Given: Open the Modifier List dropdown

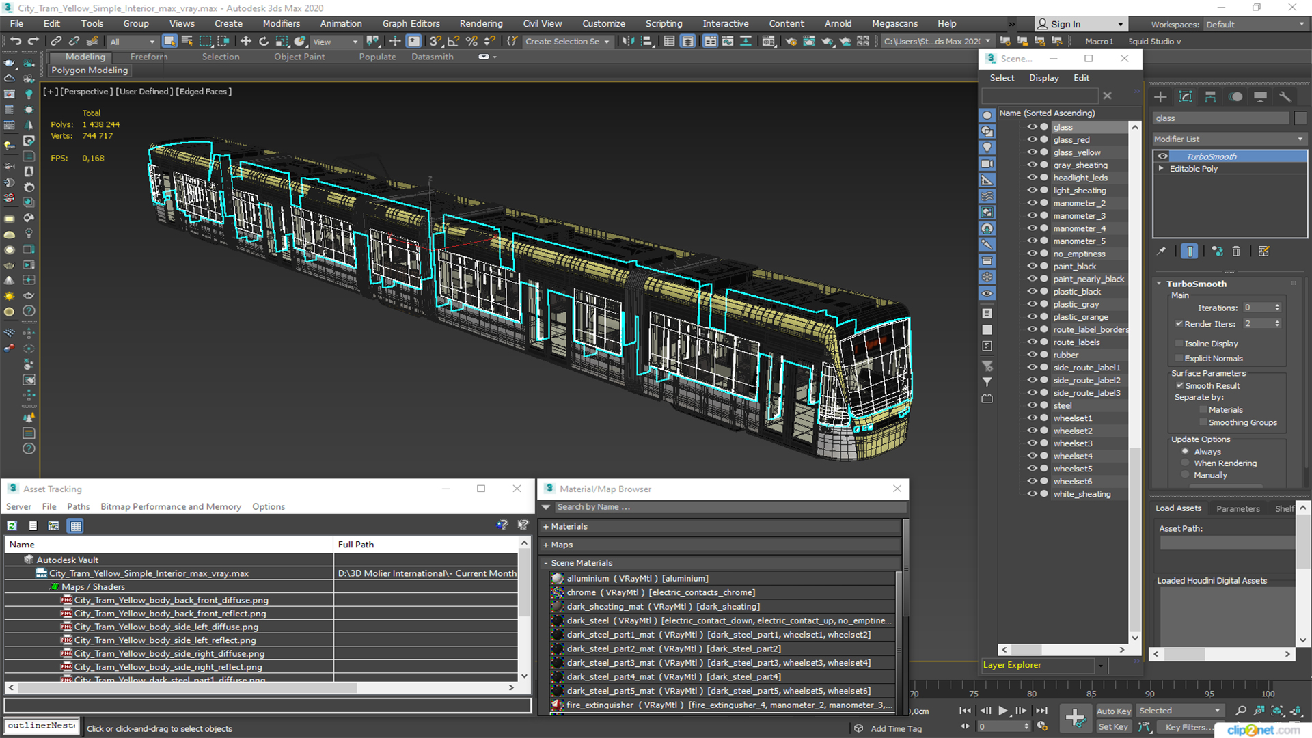Looking at the screenshot, I should [1229, 139].
